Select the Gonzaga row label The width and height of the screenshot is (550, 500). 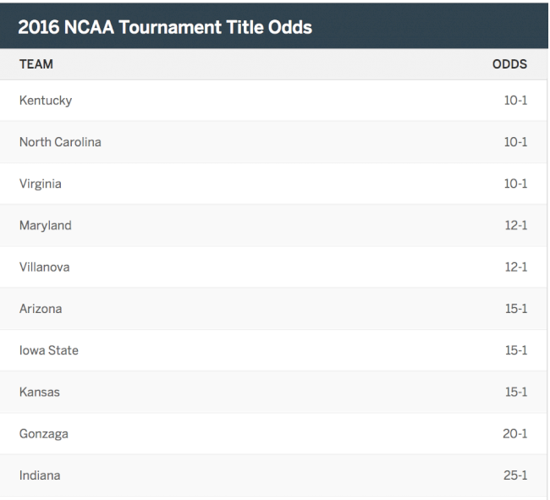point(44,434)
